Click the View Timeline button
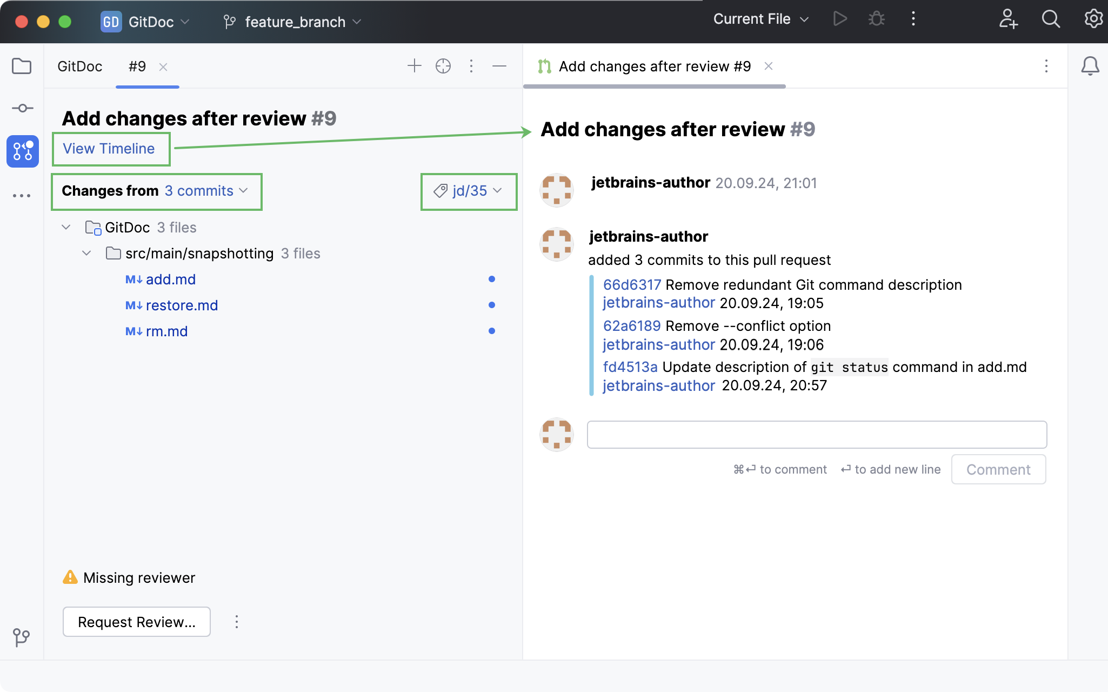 tap(111, 149)
